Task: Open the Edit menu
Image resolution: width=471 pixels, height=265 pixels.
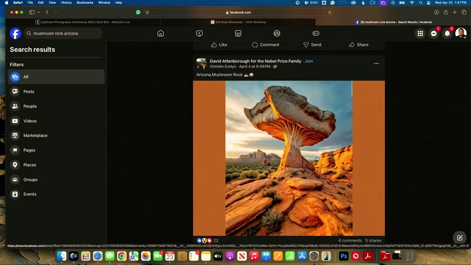Action: click(x=41, y=3)
